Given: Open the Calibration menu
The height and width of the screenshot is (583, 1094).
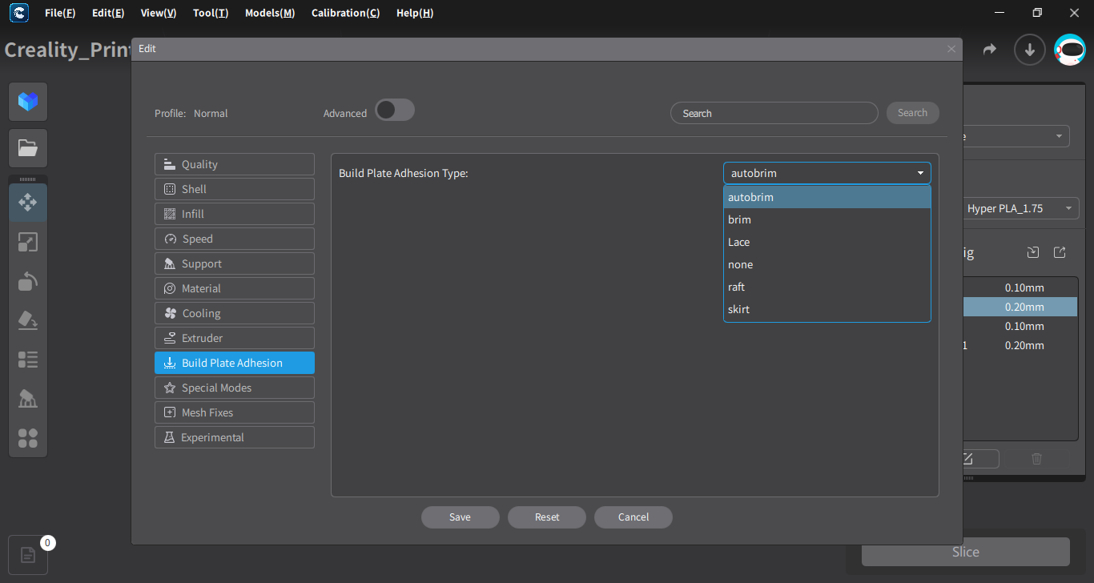Looking at the screenshot, I should pos(345,13).
